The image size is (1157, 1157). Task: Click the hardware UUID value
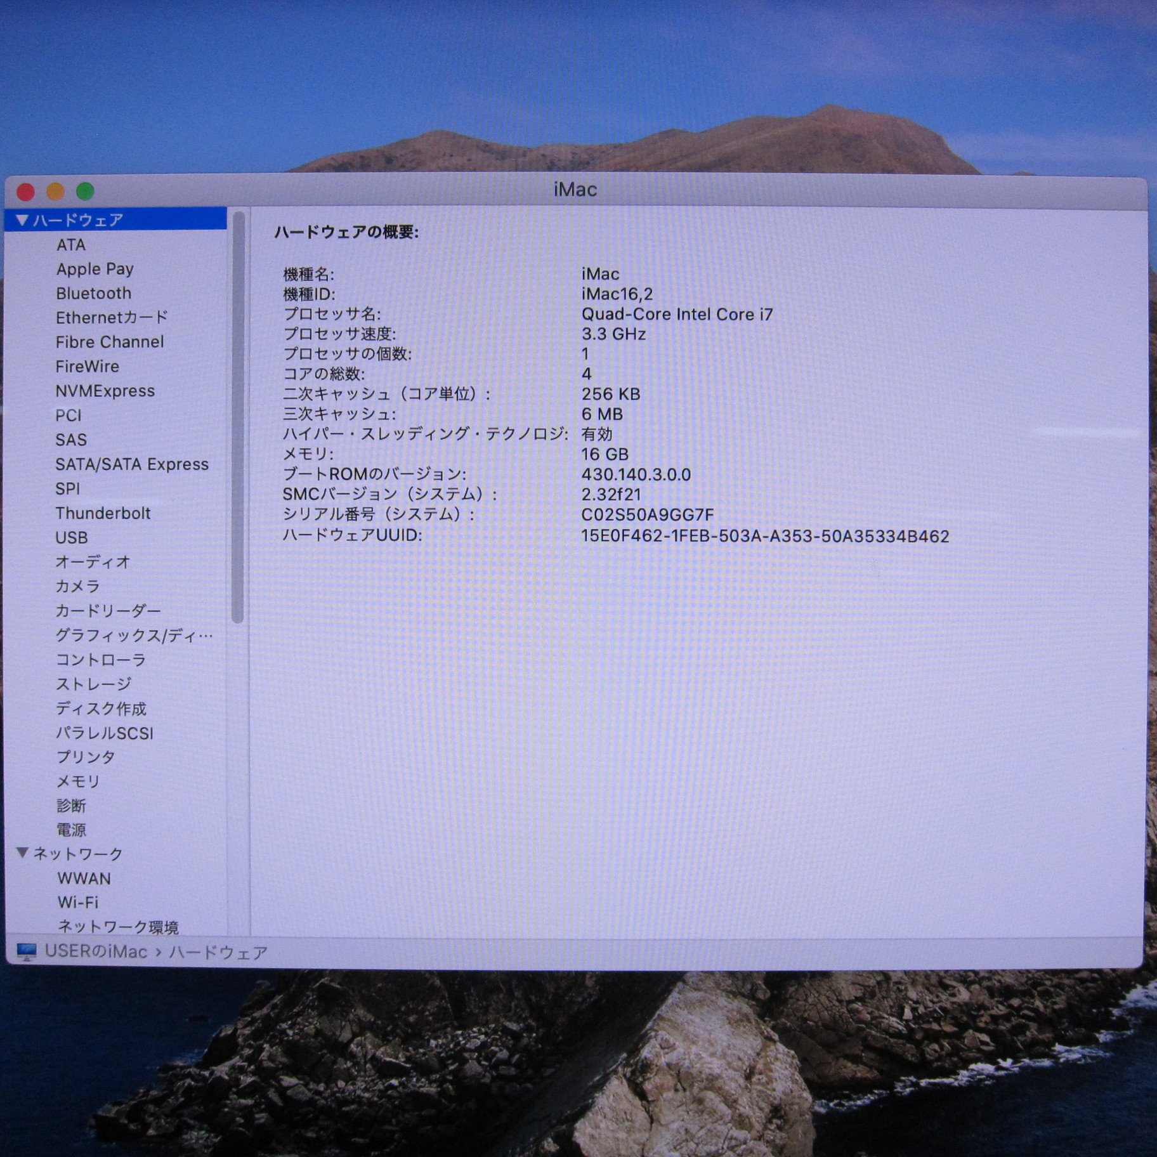pyautogui.click(x=765, y=536)
